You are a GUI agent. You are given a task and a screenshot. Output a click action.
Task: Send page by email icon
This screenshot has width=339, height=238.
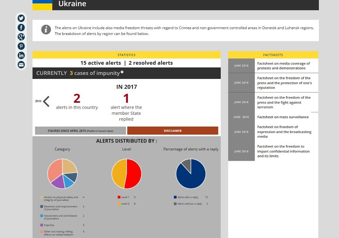(21, 65)
